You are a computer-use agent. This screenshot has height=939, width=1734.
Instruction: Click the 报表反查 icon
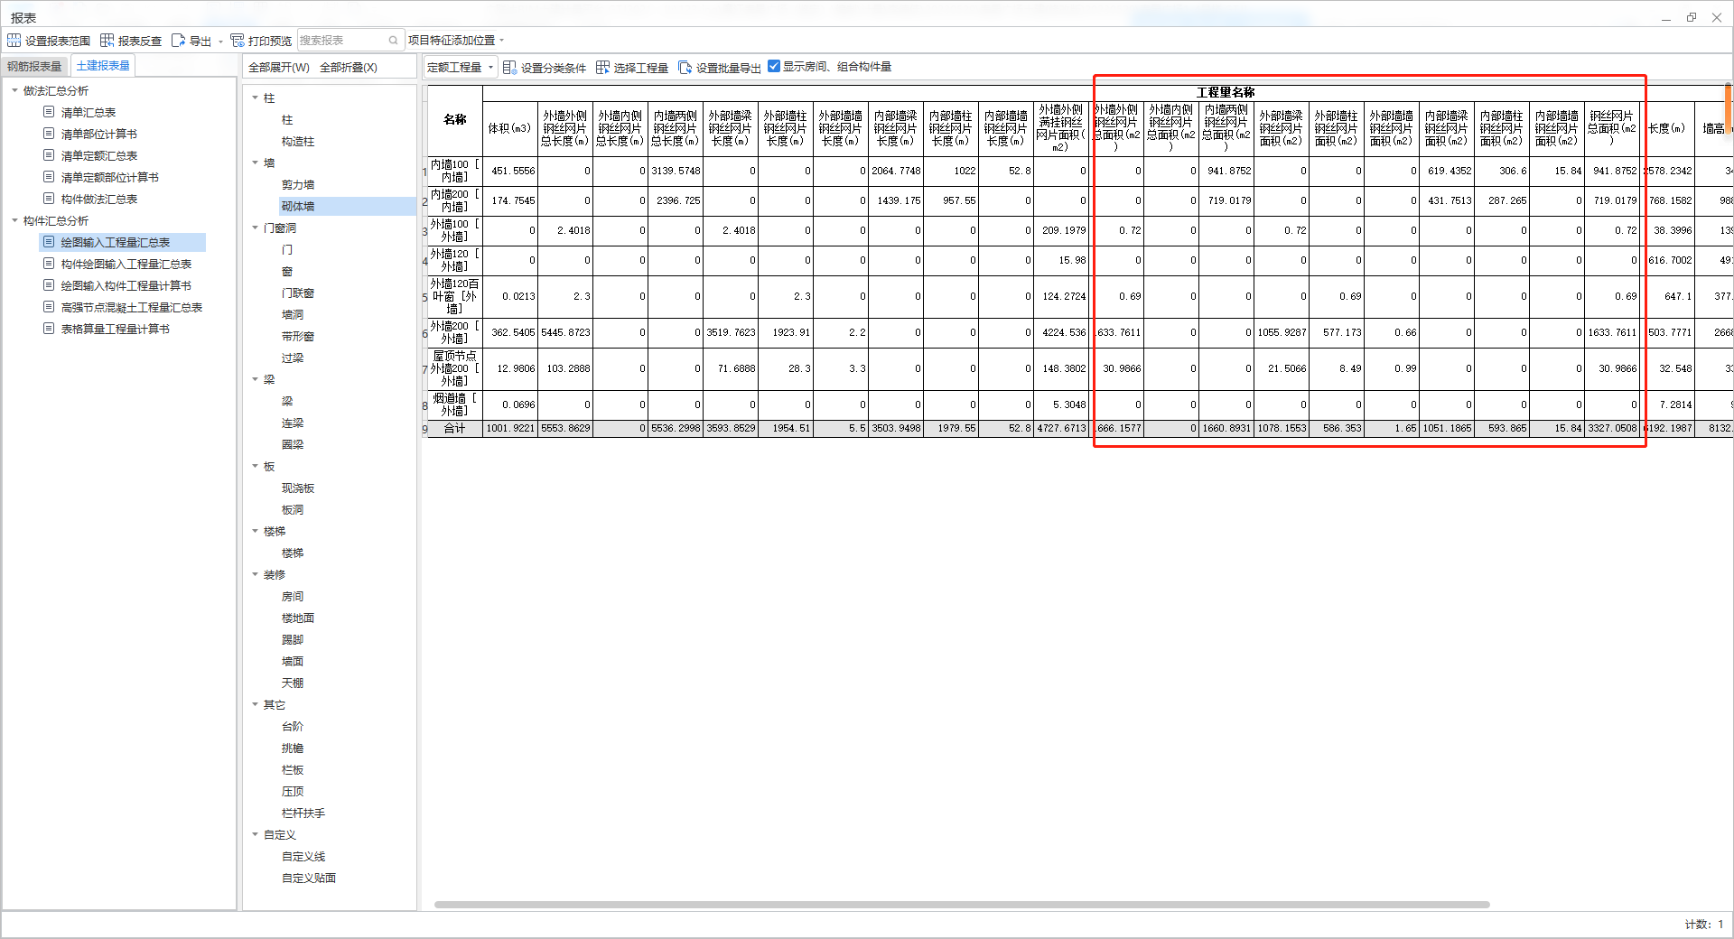click(x=107, y=41)
